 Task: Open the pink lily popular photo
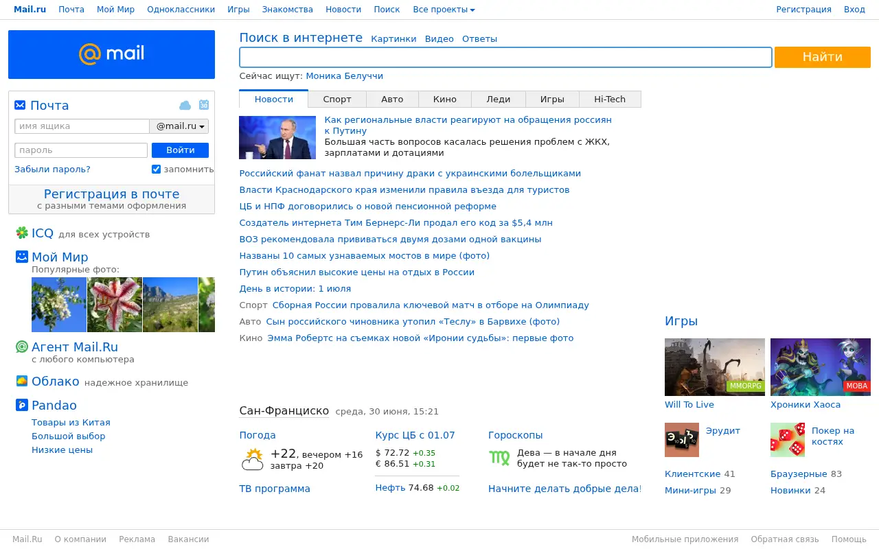[x=115, y=305]
